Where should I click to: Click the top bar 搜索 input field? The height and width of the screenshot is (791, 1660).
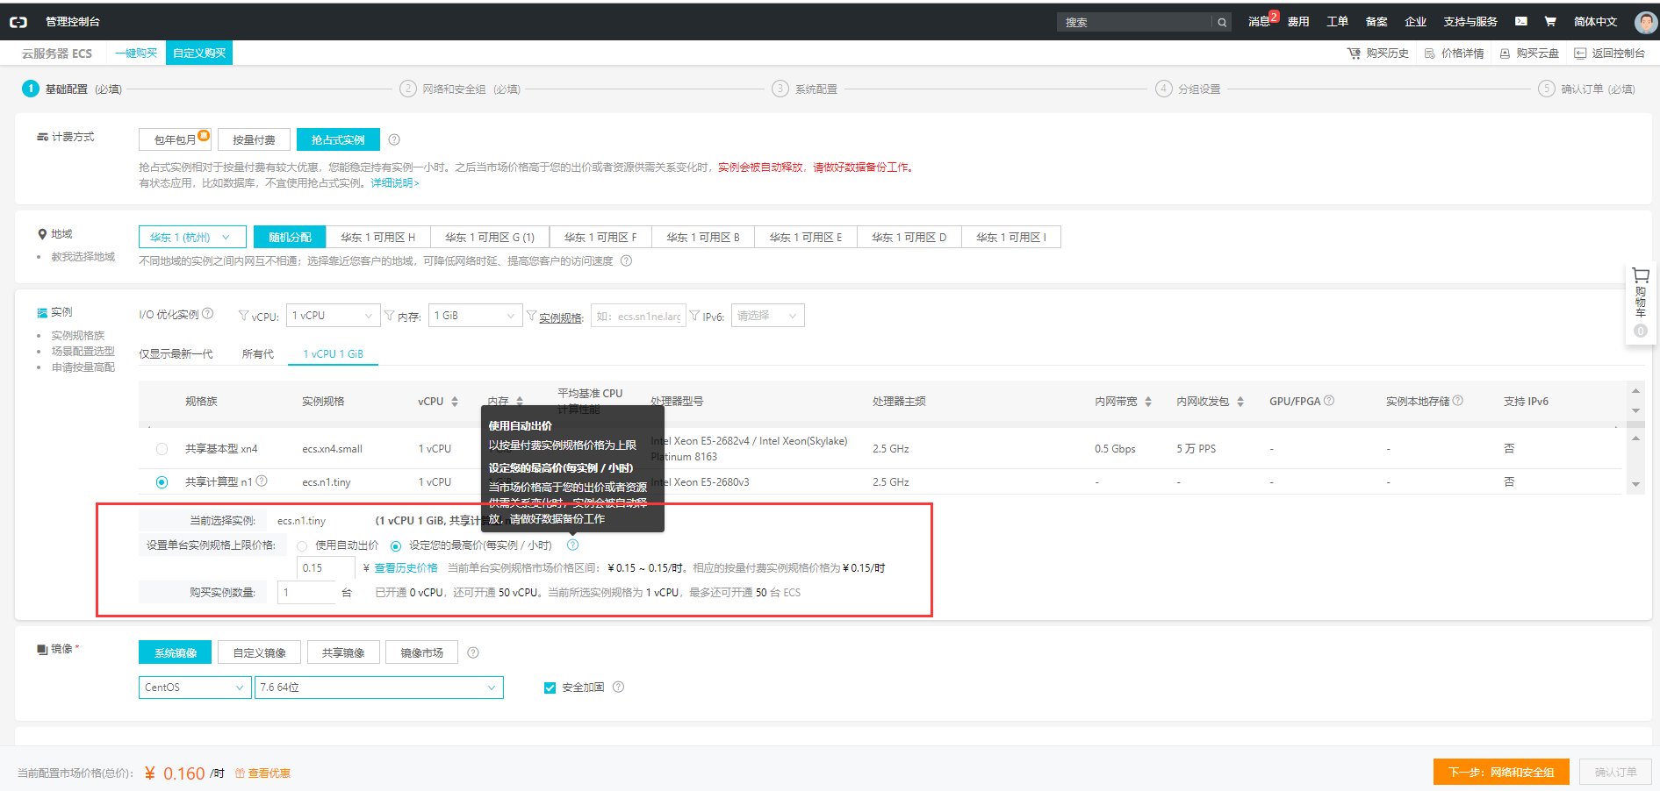pyautogui.click(x=1136, y=22)
